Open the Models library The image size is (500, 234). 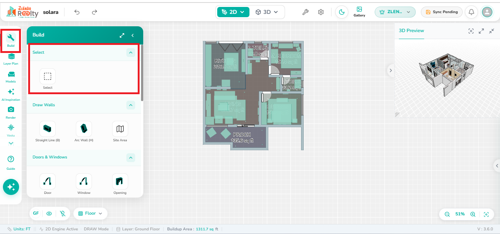tap(11, 77)
